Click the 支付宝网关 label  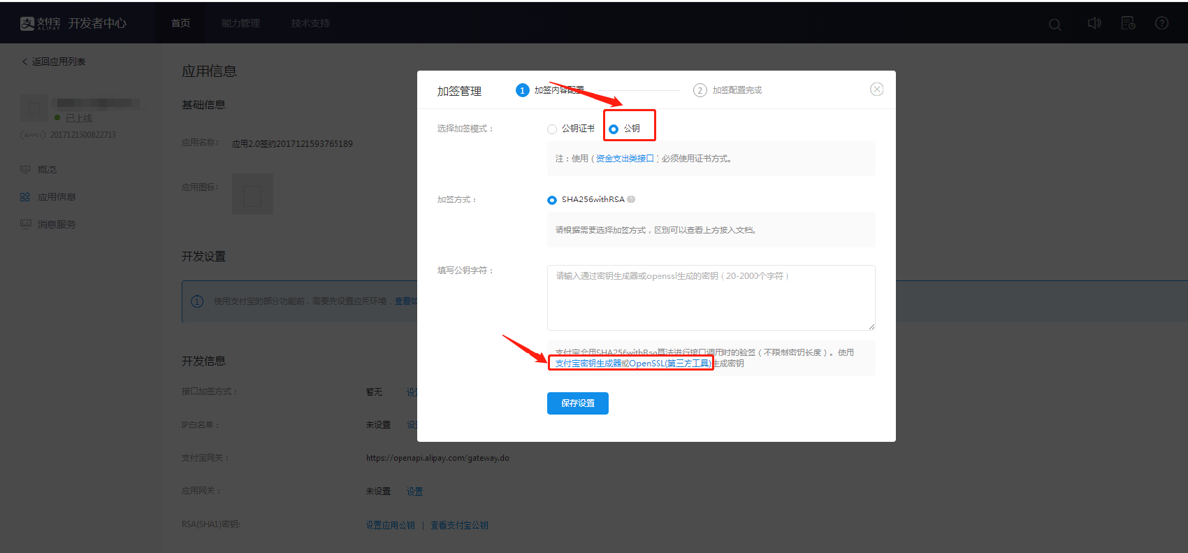tap(205, 458)
